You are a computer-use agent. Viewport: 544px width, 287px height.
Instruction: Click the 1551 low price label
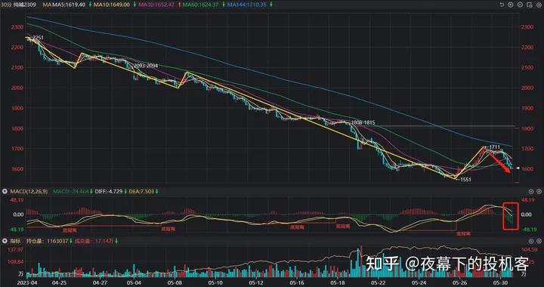pyautogui.click(x=465, y=180)
